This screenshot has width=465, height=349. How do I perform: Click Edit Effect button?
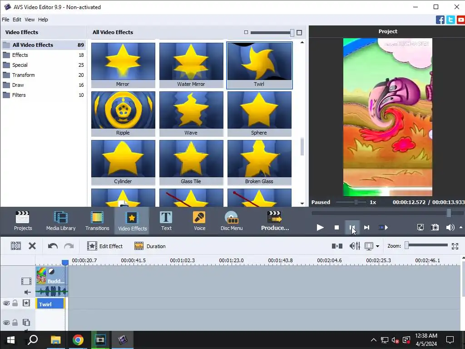point(105,246)
